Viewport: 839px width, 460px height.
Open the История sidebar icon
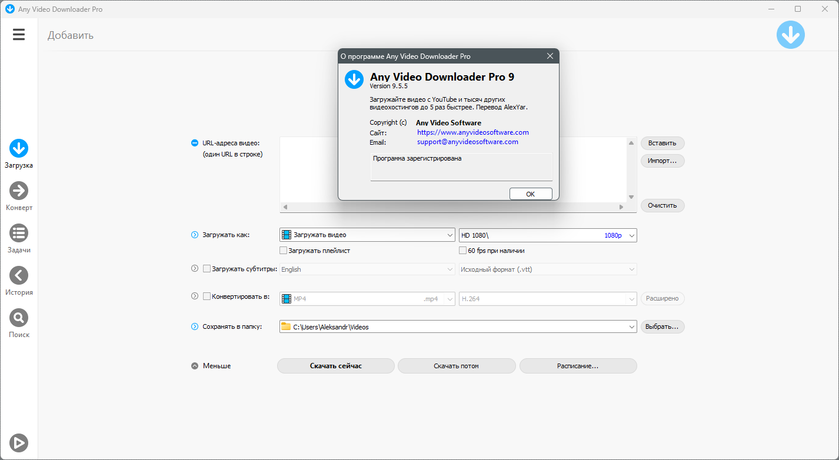19,276
